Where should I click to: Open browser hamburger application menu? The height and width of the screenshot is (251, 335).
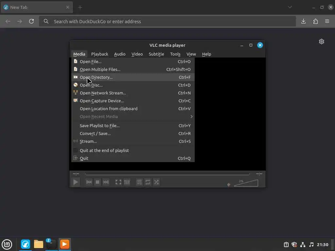point(327,21)
